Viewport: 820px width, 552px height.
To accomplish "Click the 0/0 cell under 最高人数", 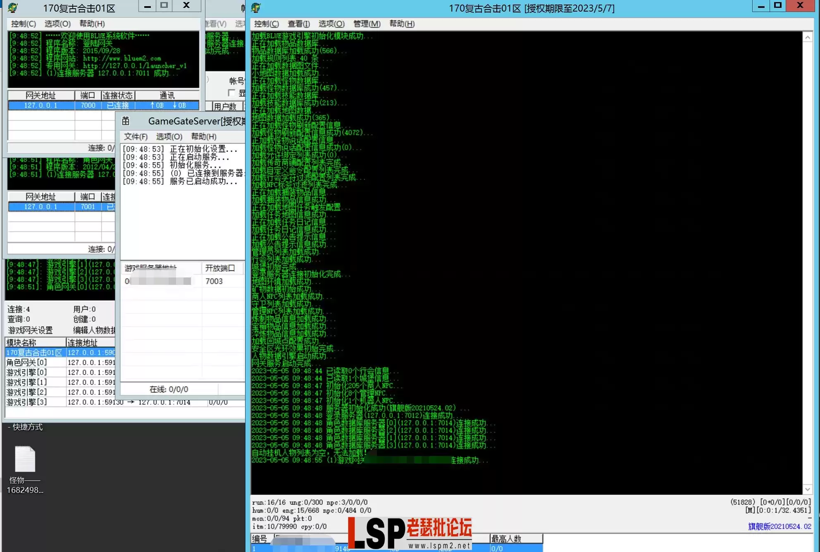I will [516, 548].
